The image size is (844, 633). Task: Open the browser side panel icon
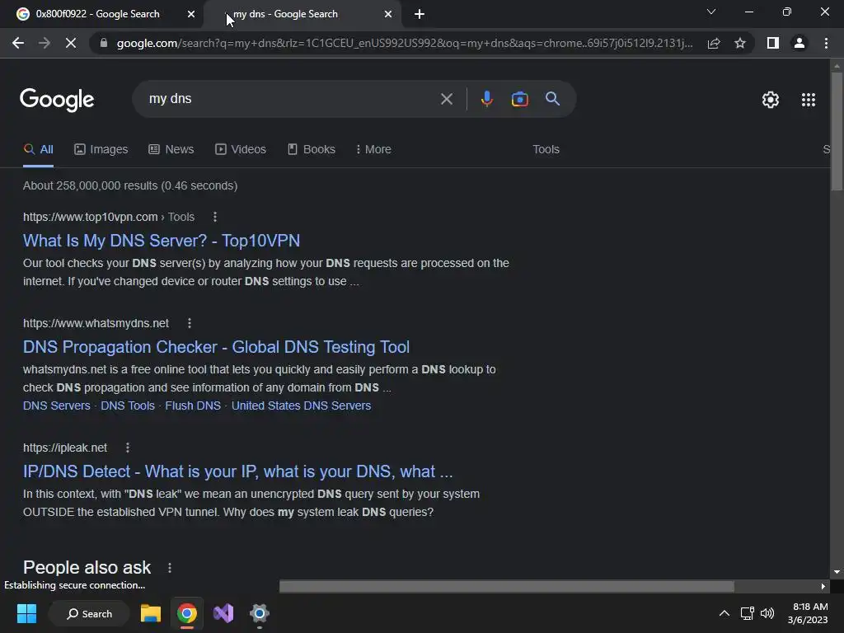[x=773, y=43]
